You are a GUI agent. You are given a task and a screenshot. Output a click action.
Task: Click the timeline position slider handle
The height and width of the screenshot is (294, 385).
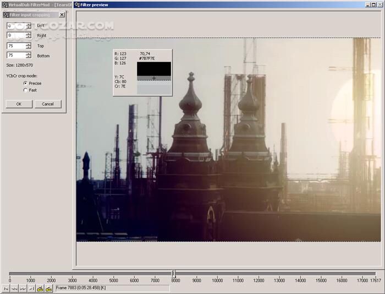click(x=173, y=274)
